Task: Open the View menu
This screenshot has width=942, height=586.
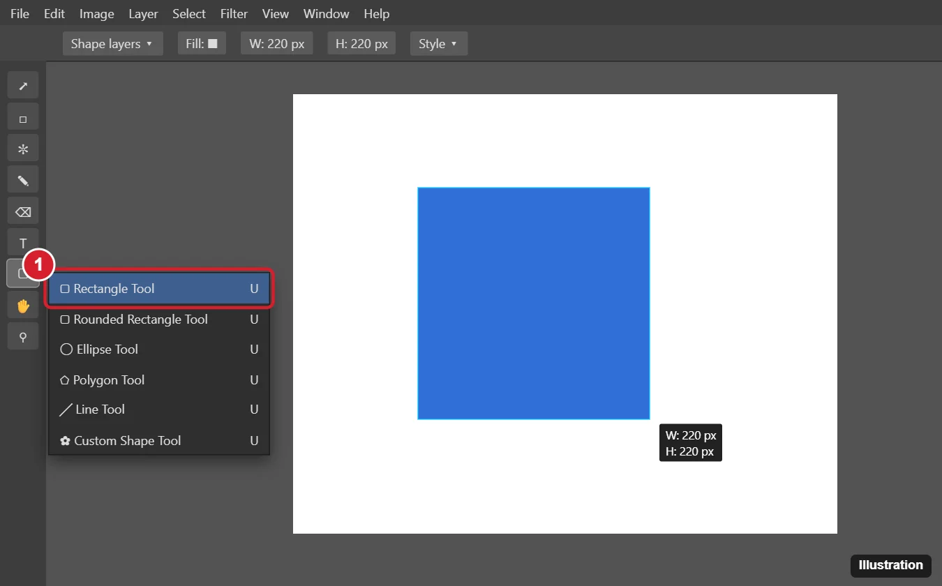Action: coord(276,14)
